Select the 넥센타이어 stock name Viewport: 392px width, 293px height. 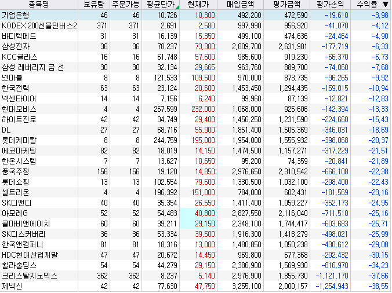pos(19,99)
